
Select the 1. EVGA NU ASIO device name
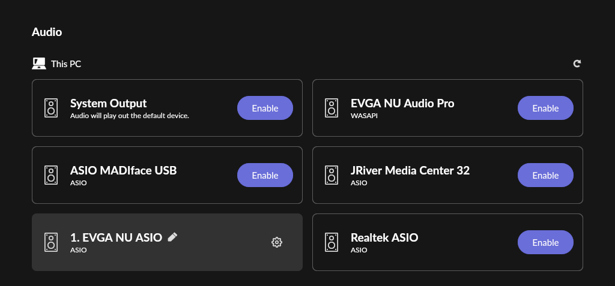[x=116, y=237]
